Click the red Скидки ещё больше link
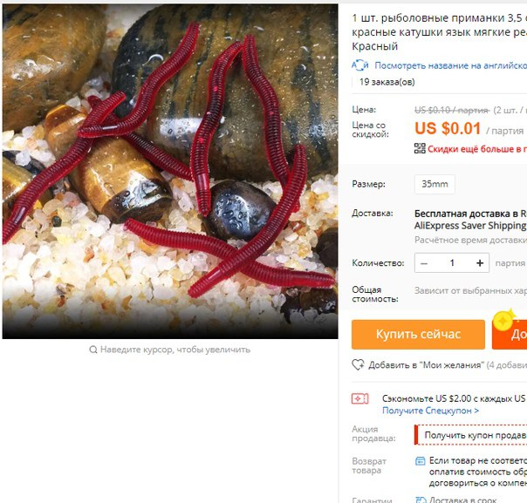527x503 pixels. (x=477, y=149)
